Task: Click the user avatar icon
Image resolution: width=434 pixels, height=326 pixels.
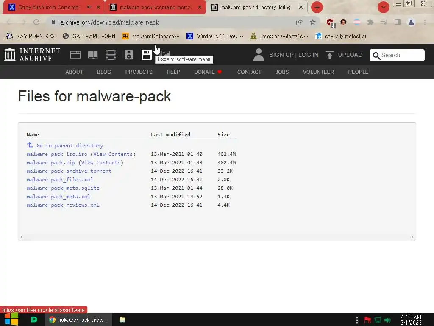Action: [x=259, y=55]
